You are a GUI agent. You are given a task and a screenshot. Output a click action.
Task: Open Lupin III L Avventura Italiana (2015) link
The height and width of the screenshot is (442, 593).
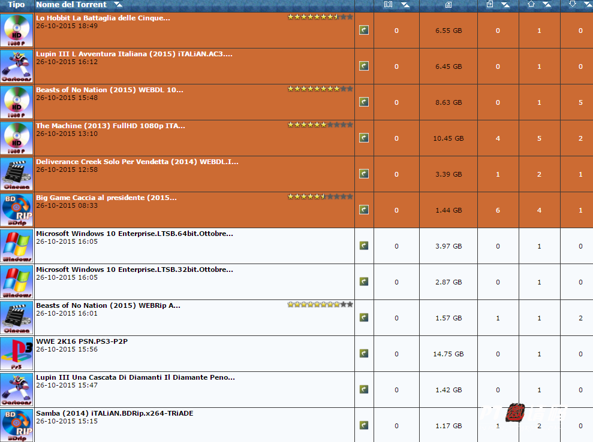pyautogui.click(x=134, y=54)
